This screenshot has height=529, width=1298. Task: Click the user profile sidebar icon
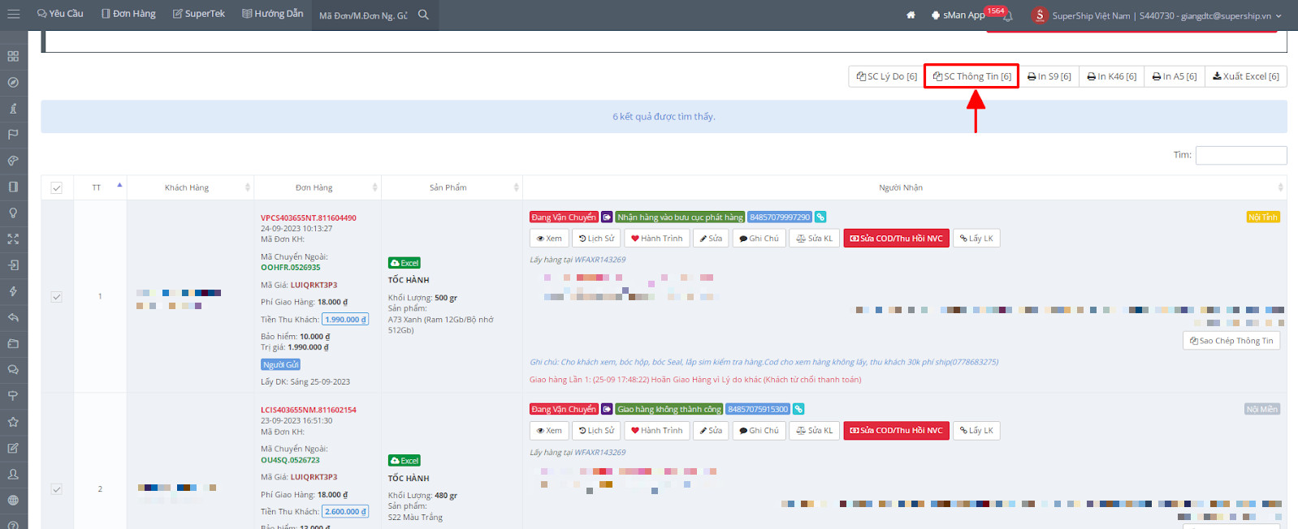[13, 474]
